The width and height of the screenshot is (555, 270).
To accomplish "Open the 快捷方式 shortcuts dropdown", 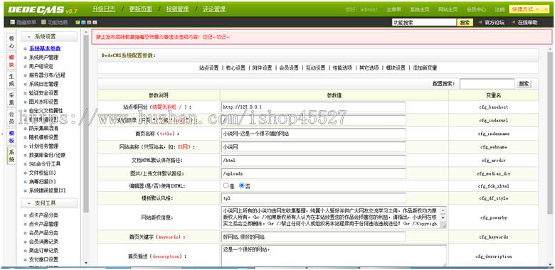I will [526, 9].
